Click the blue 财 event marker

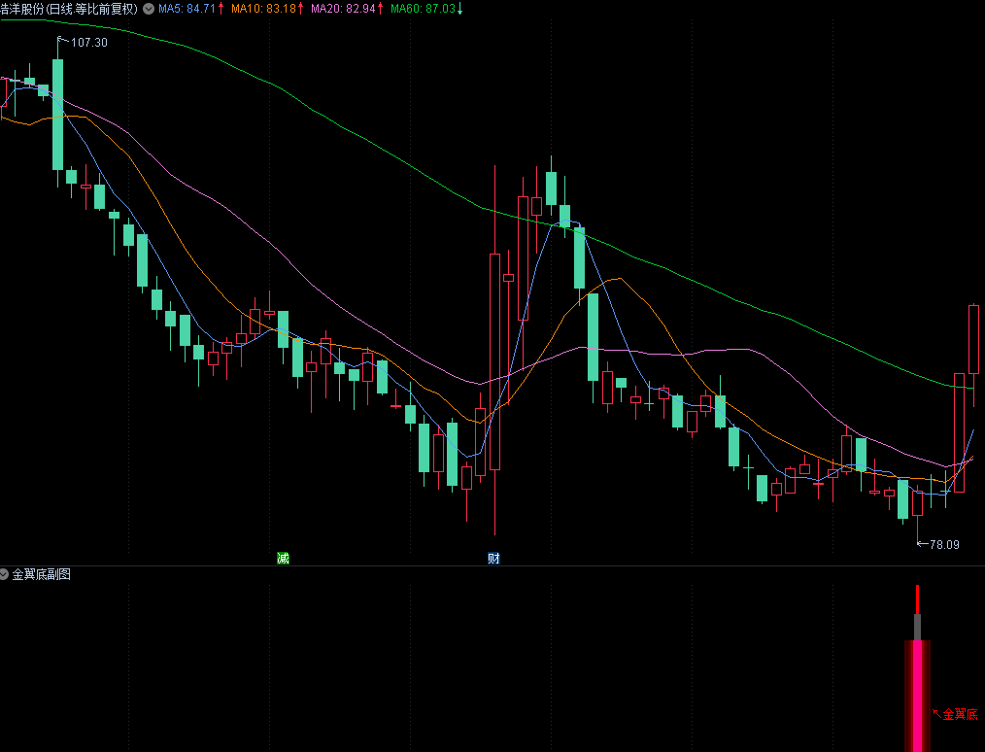tap(494, 558)
